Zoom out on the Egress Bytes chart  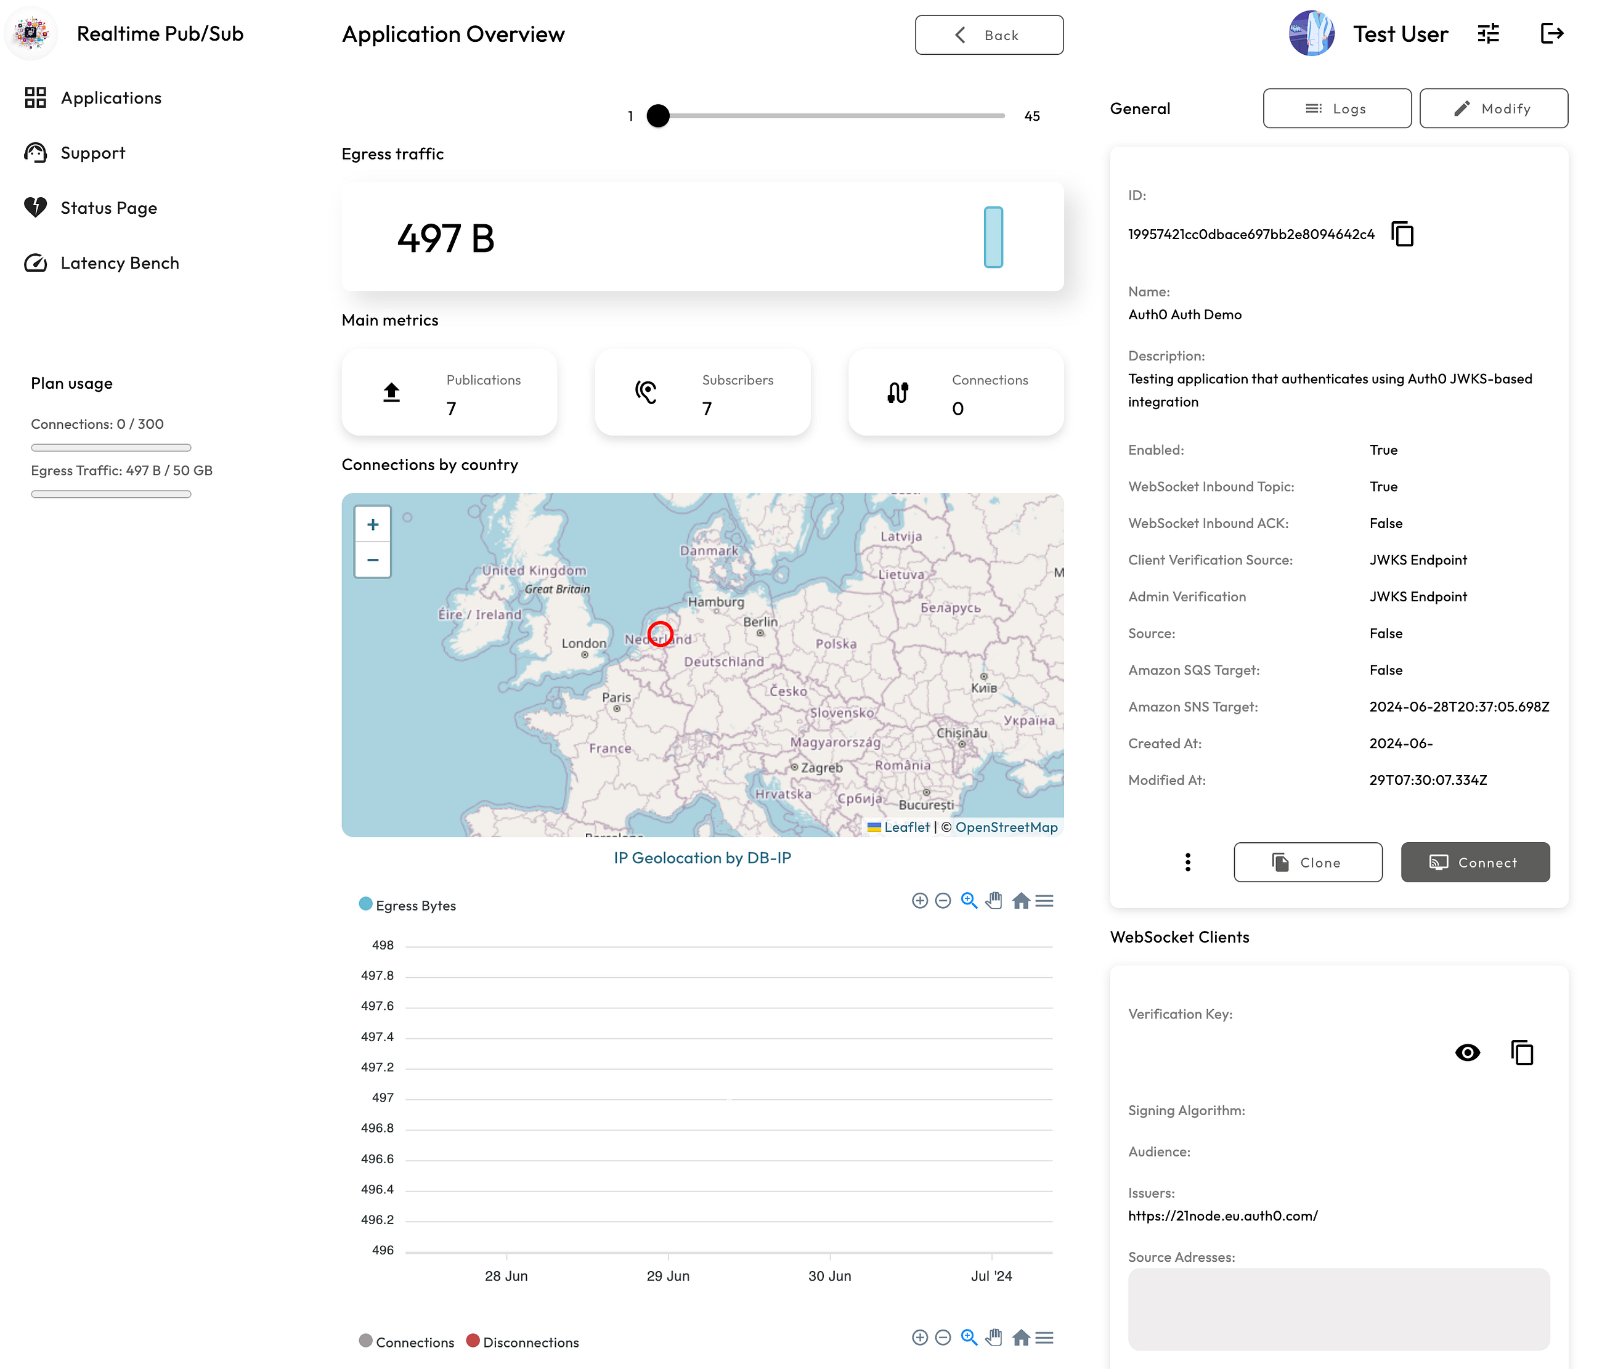[943, 901]
